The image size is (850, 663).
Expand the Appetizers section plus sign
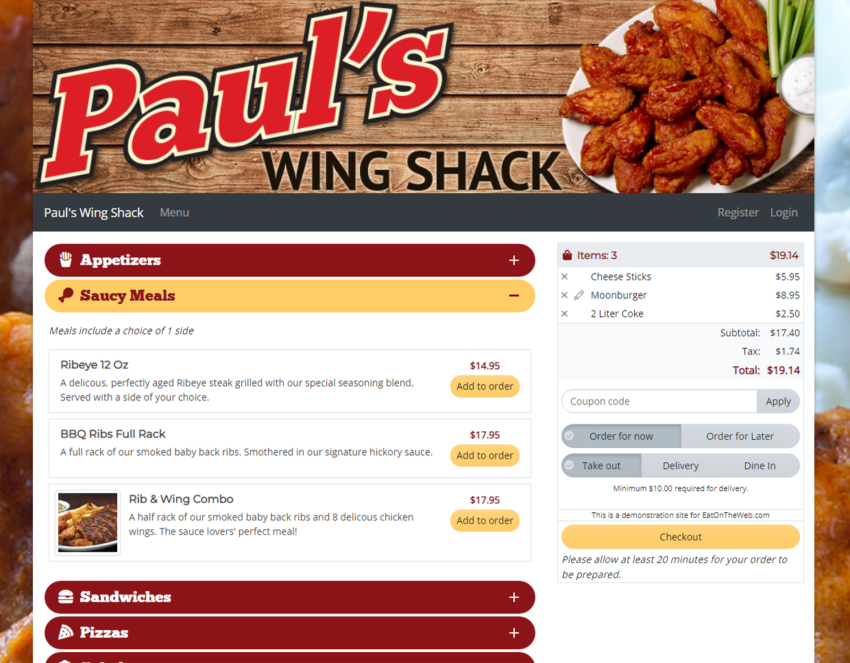pos(514,261)
